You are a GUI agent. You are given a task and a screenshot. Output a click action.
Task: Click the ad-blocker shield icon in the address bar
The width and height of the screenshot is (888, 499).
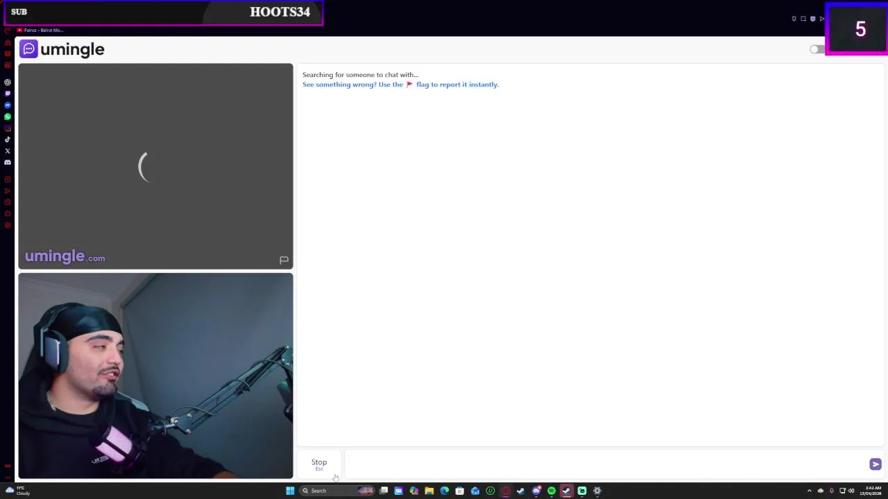tap(812, 19)
